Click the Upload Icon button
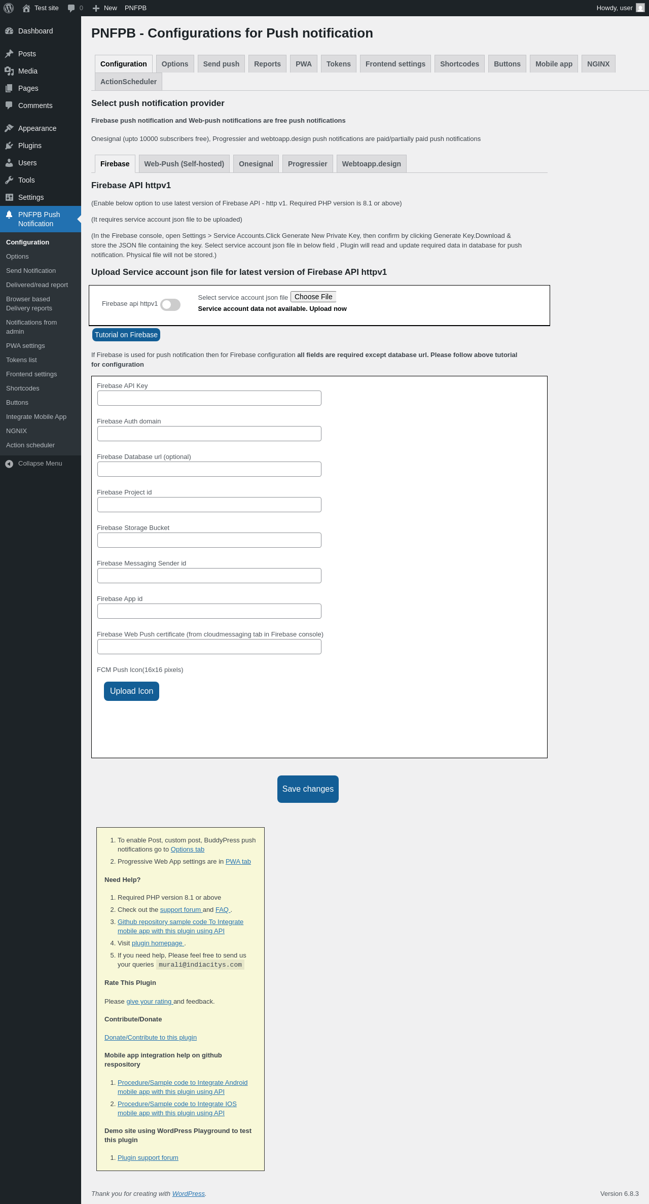The height and width of the screenshot is (1204, 649). [x=131, y=691]
